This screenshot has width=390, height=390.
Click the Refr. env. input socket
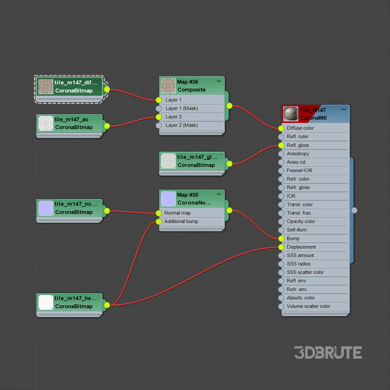tap(281, 289)
